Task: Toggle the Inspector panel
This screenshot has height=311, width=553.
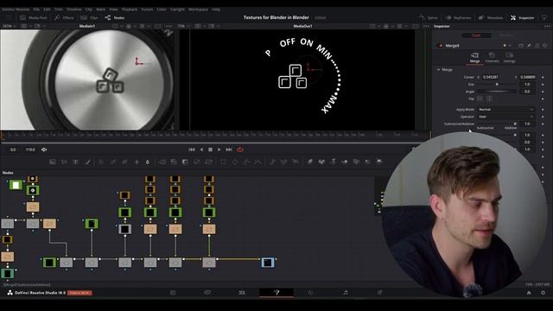Action: coord(522,17)
